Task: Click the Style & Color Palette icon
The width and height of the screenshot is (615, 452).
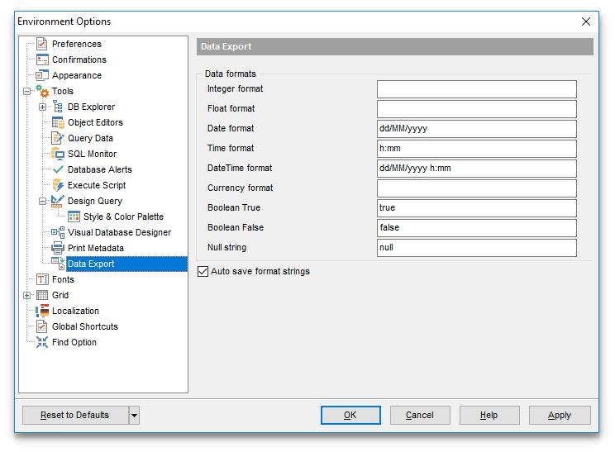Action: pyautogui.click(x=74, y=216)
